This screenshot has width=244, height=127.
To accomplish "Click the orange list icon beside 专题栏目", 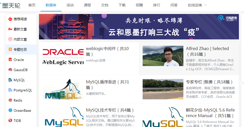I will point(10,49).
